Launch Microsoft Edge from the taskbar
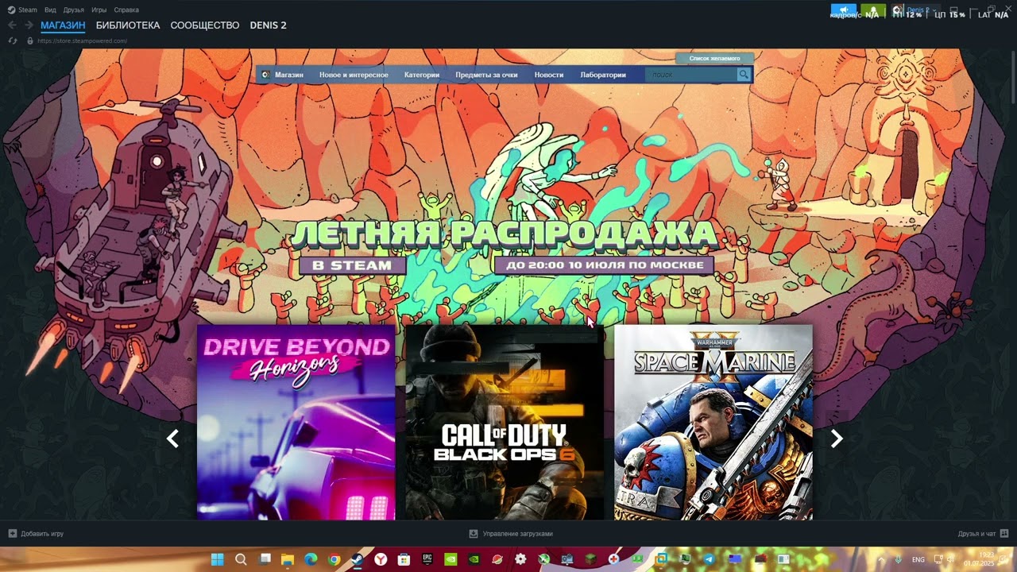1017x572 pixels. pyautogui.click(x=311, y=559)
